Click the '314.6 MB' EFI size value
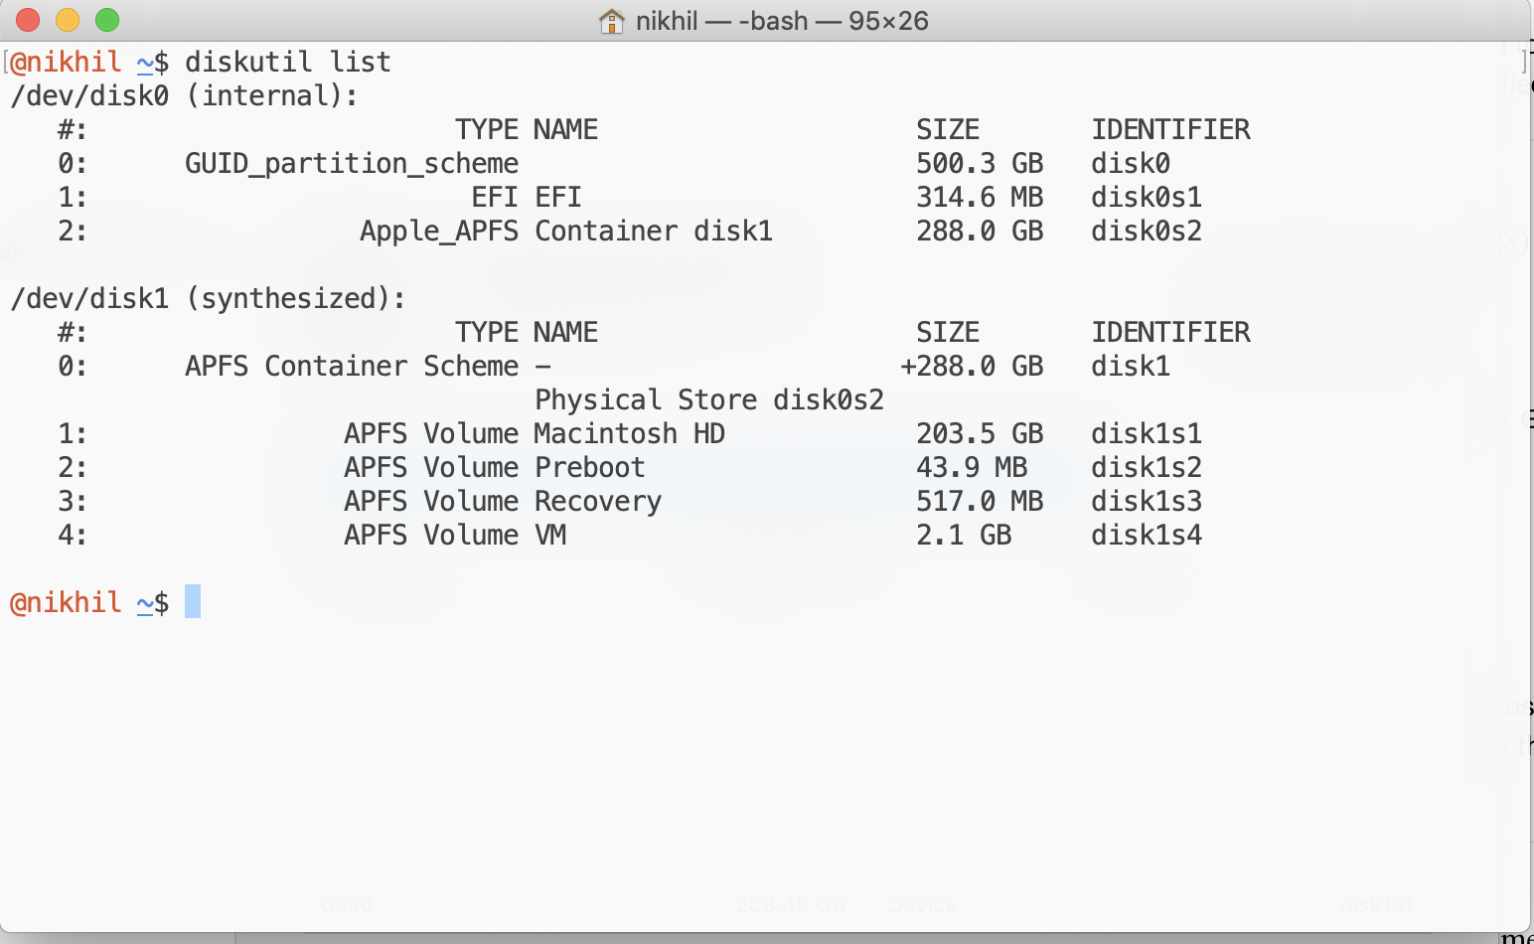 point(980,197)
